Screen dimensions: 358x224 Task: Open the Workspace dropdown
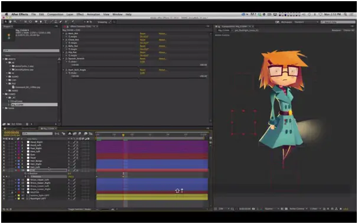(306, 22)
